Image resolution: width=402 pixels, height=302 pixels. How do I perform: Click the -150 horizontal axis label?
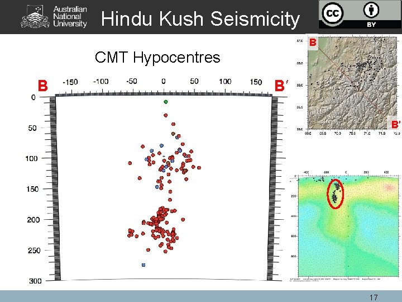(x=70, y=82)
